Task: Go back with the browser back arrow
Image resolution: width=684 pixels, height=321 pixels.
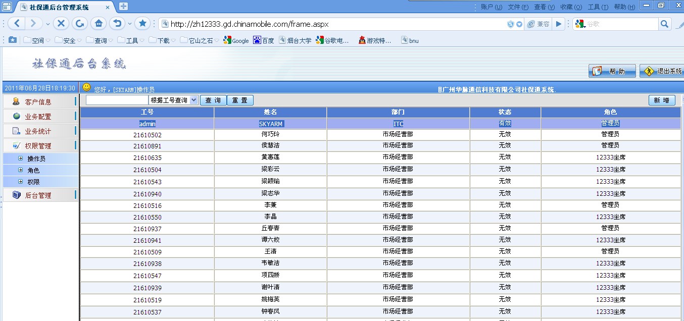Action: 17,24
